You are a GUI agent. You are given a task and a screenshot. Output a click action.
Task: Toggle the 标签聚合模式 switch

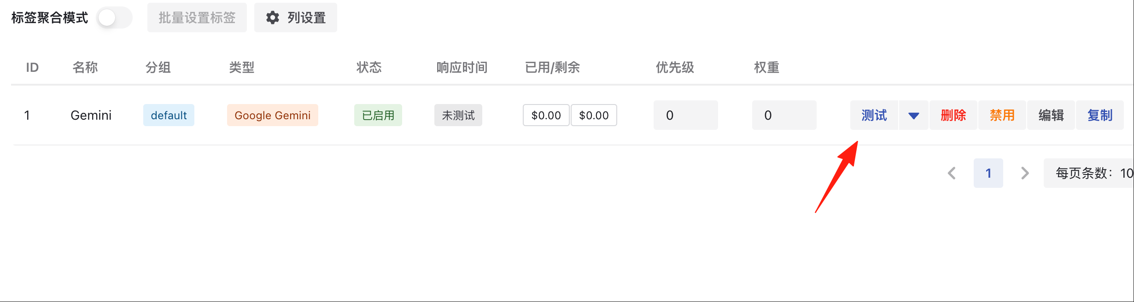(x=115, y=18)
